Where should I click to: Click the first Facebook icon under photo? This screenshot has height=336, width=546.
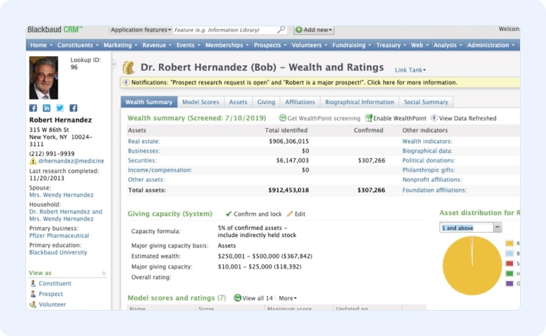pos(33,108)
